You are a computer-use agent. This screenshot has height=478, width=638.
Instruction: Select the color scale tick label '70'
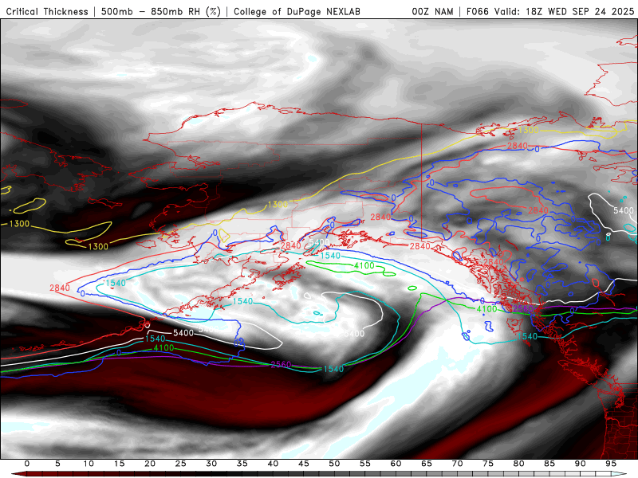pyautogui.click(x=457, y=464)
